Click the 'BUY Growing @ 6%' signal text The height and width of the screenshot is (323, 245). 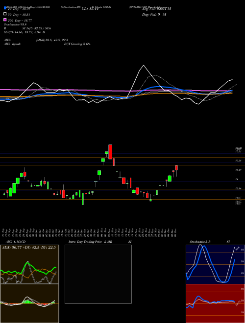pos(77,44)
